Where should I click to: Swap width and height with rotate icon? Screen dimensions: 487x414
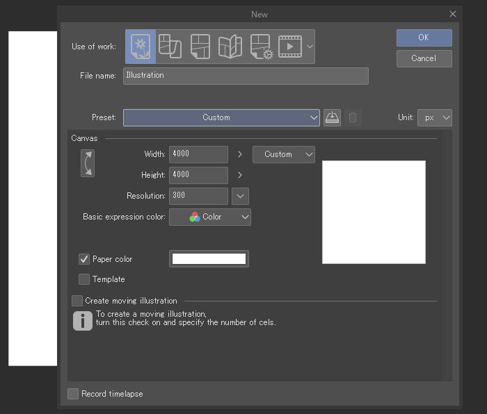tap(88, 163)
